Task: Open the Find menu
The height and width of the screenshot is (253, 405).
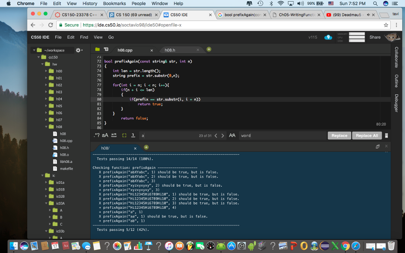Action: (84, 37)
